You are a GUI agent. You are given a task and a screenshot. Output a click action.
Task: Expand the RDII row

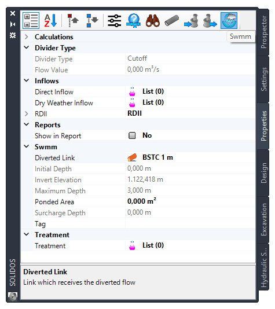(x=27, y=114)
